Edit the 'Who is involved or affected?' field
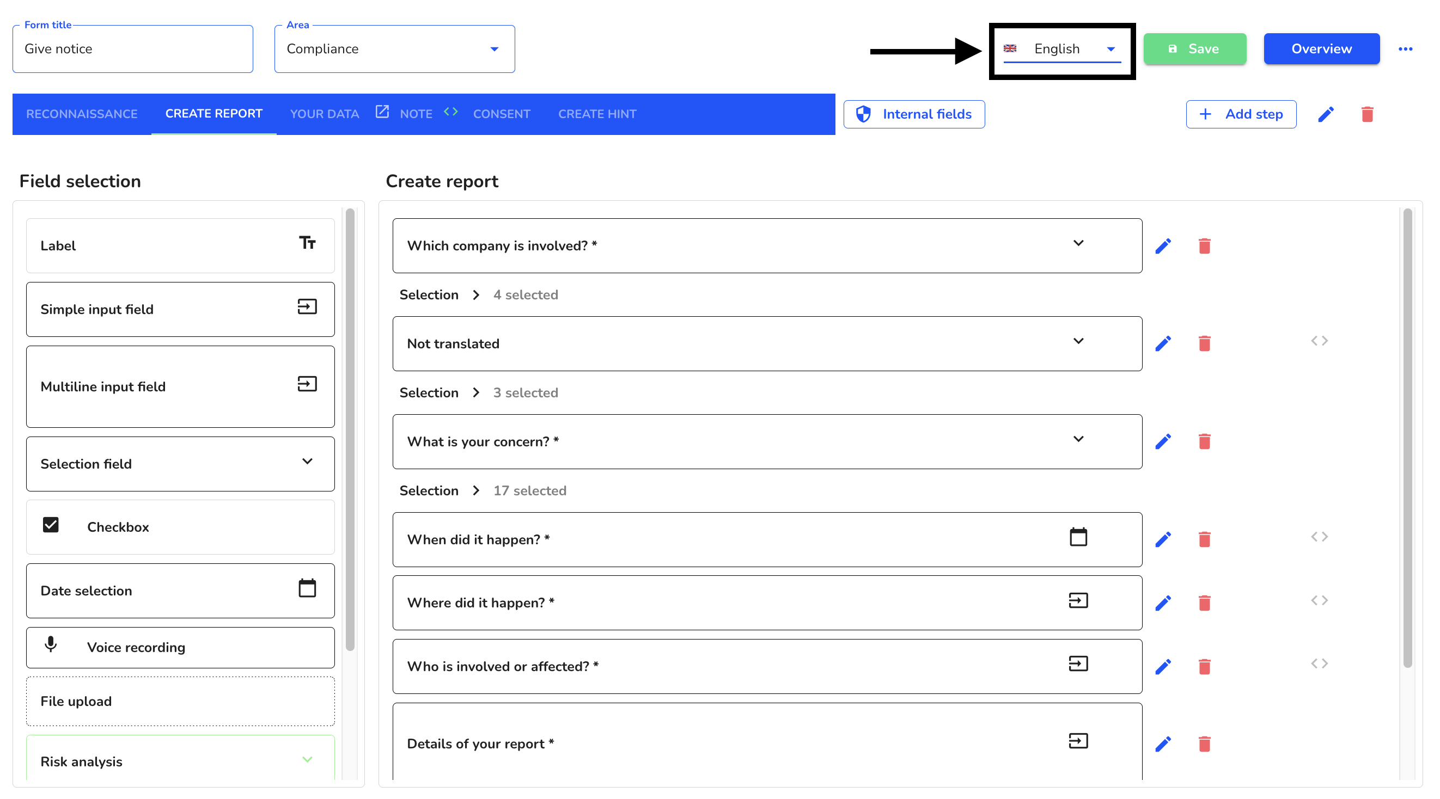The width and height of the screenshot is (1440, 799). (1163, 667)
